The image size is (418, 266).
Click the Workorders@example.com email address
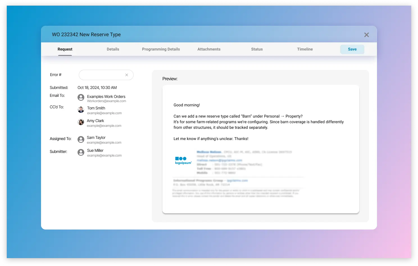pyautogui.click(x=106, y=101)
